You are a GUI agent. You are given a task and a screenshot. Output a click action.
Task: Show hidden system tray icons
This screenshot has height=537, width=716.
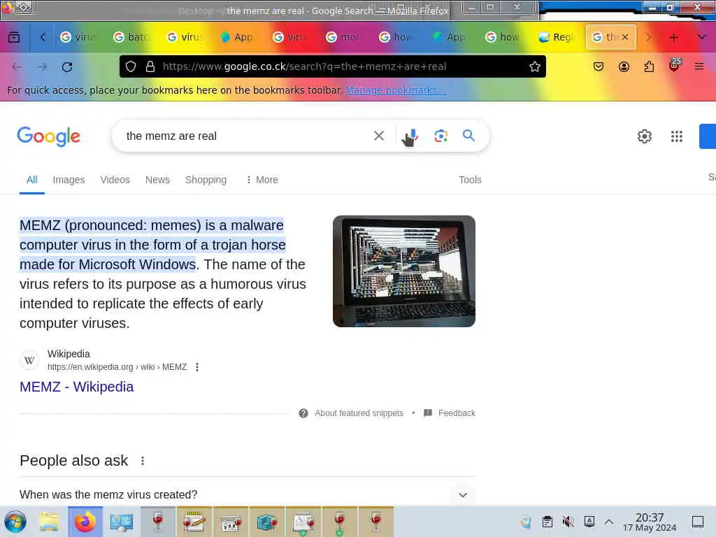point(609,522)
